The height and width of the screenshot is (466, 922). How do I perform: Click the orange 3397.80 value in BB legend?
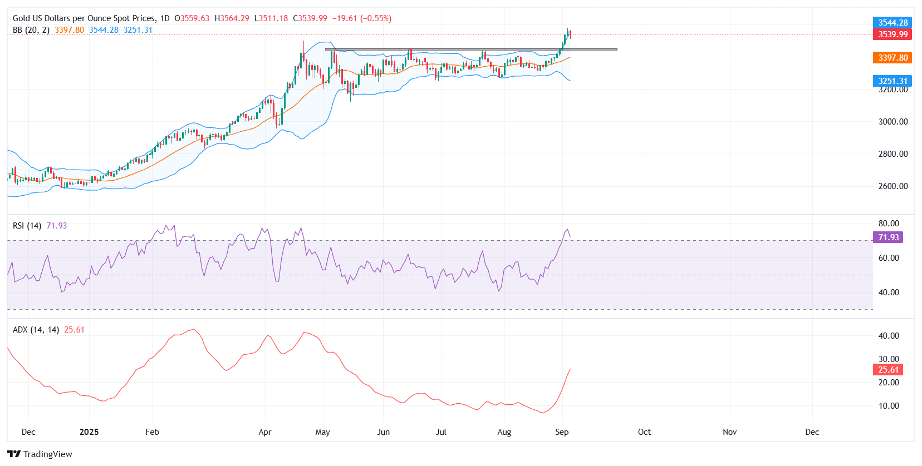70,30
